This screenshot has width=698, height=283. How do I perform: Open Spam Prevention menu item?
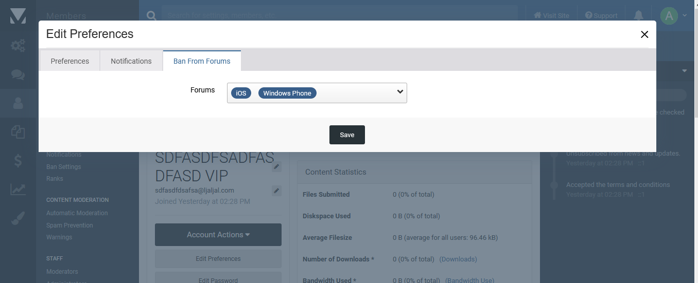point(69,225)
